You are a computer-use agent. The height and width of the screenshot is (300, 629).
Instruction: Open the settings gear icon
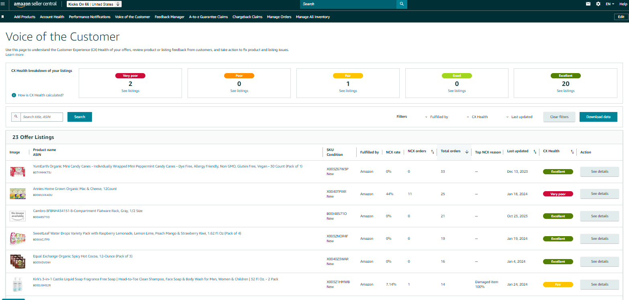coord(598,4)
